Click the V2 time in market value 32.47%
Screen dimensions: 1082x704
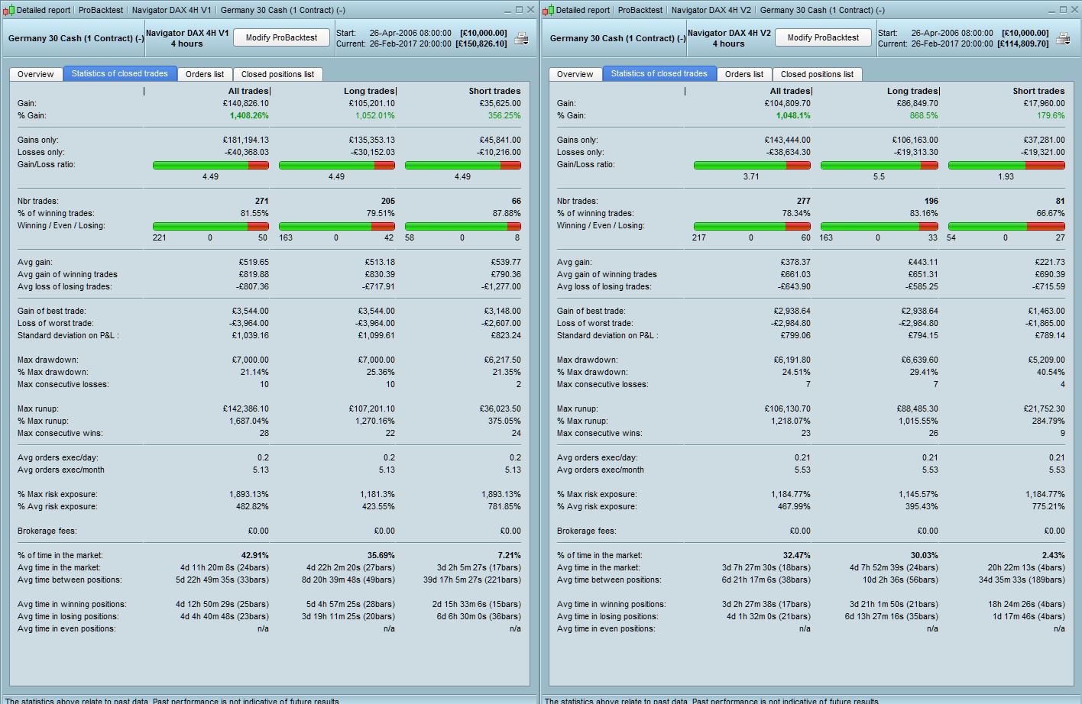tap(796, 555)
